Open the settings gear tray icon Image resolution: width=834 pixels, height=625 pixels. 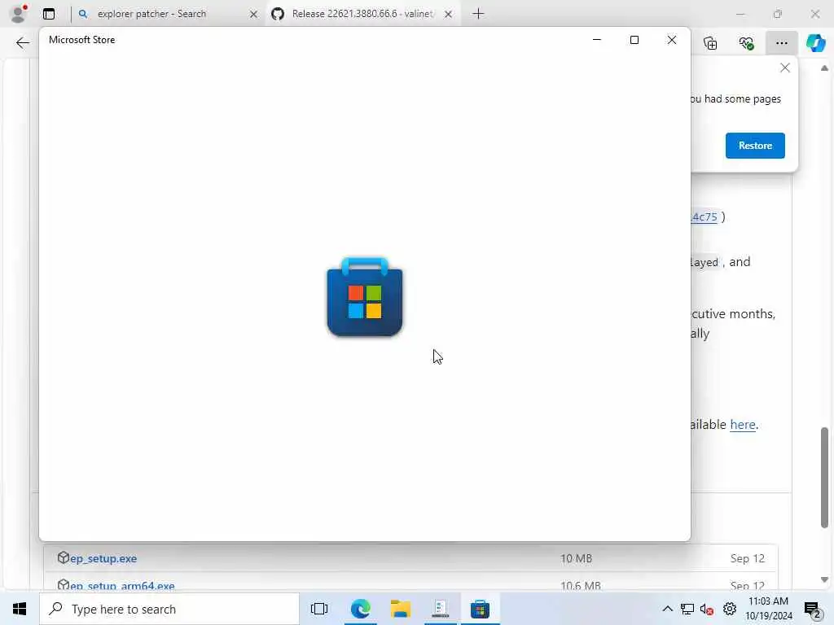coord(729,609)
